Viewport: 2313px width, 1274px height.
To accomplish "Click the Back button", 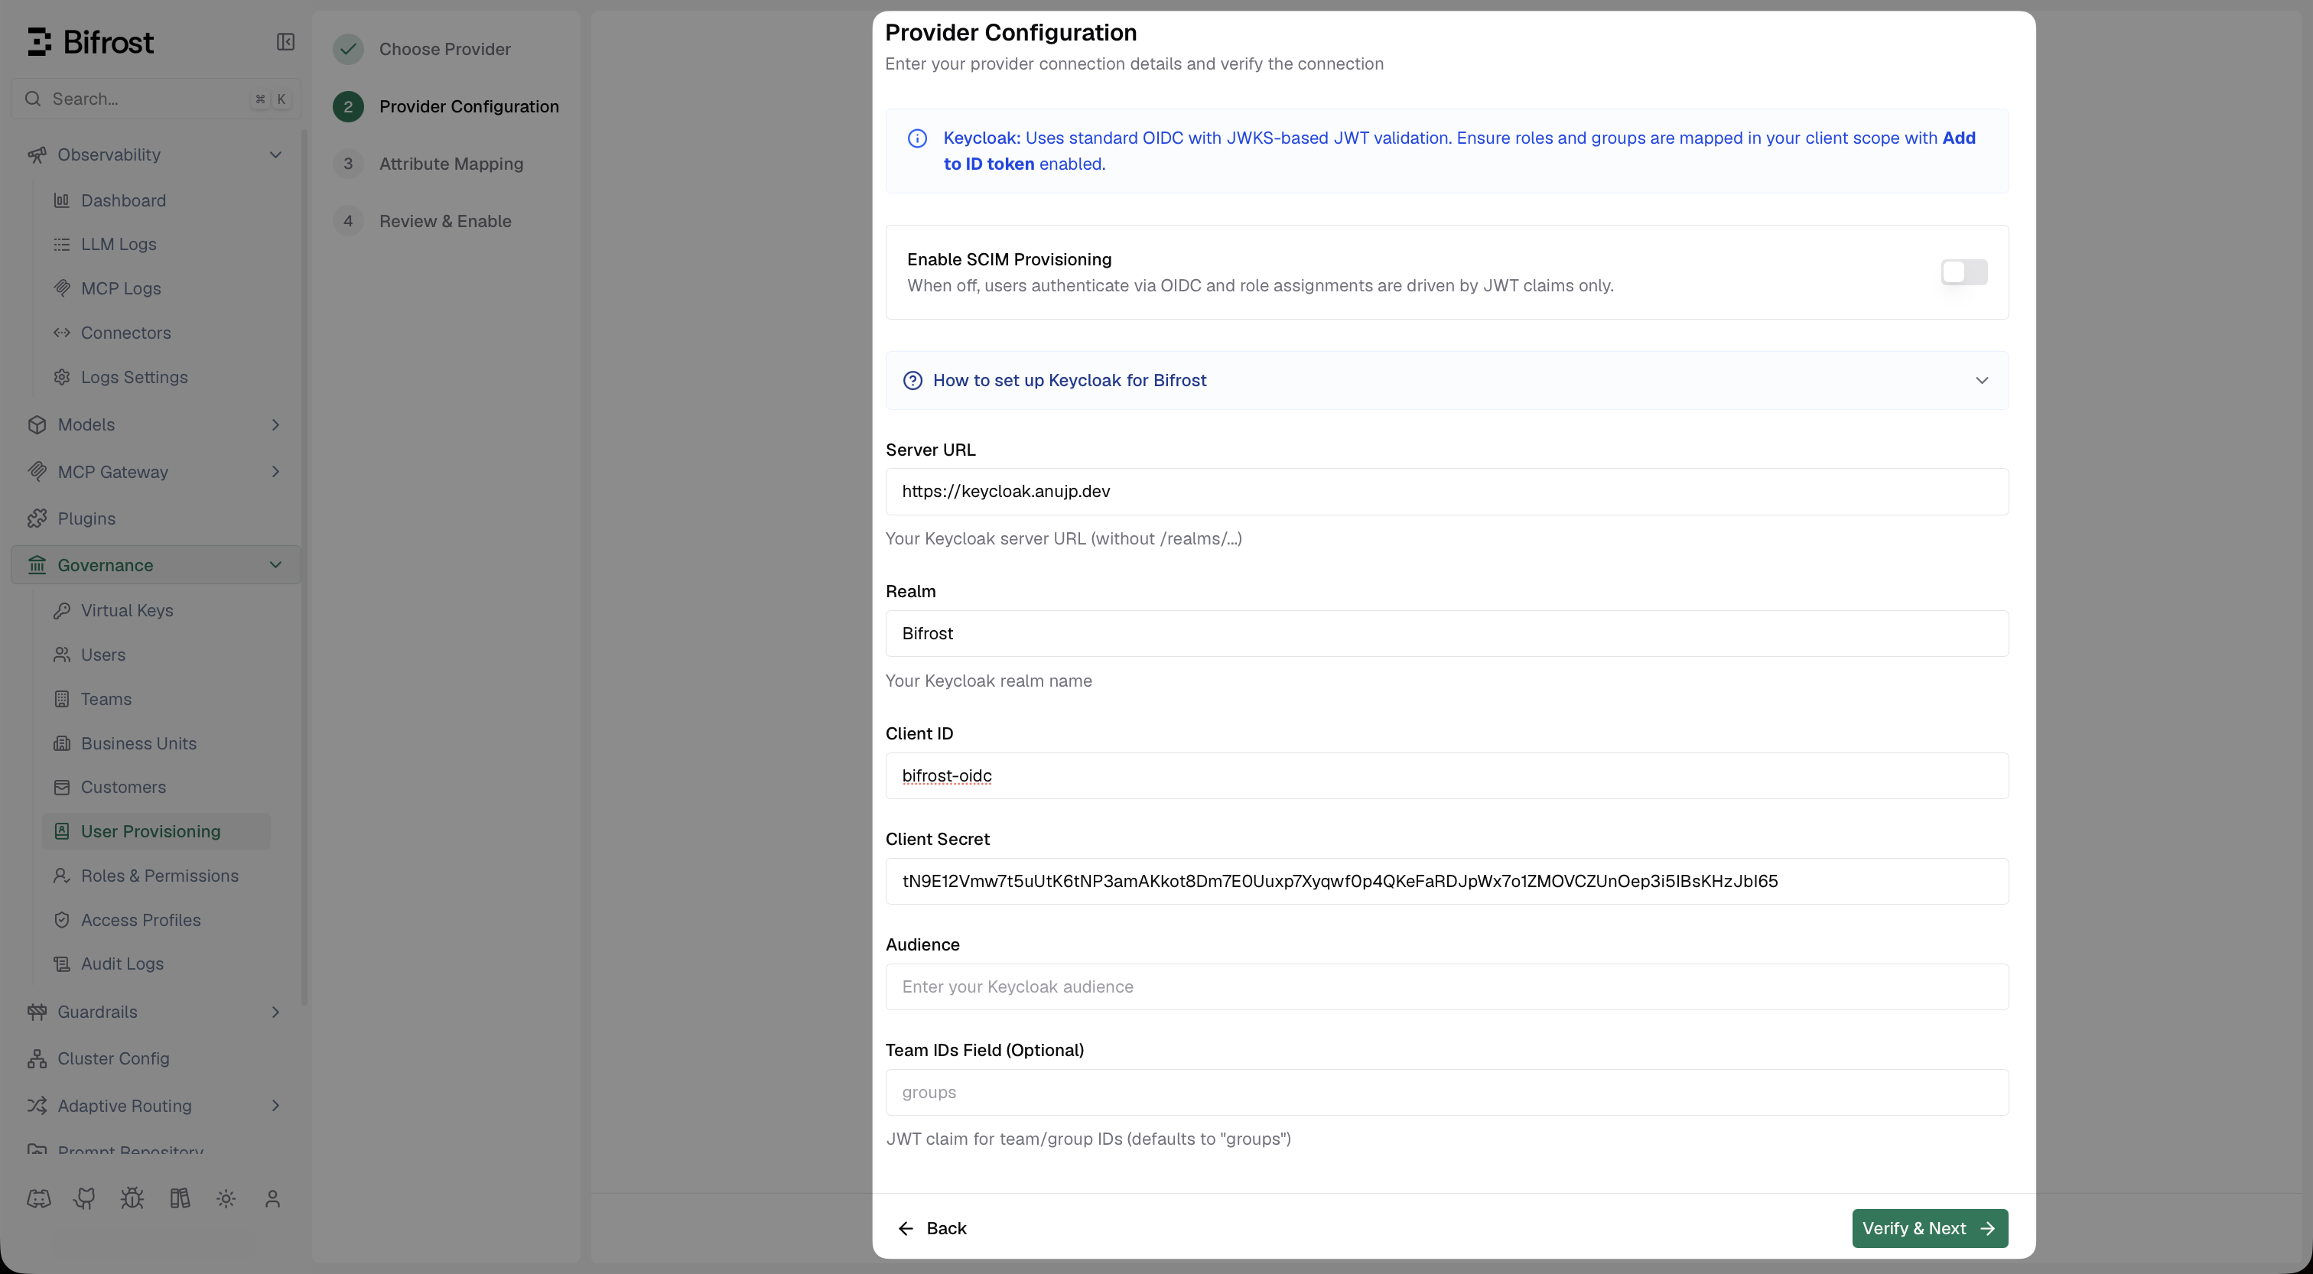I will [932, 1228].
